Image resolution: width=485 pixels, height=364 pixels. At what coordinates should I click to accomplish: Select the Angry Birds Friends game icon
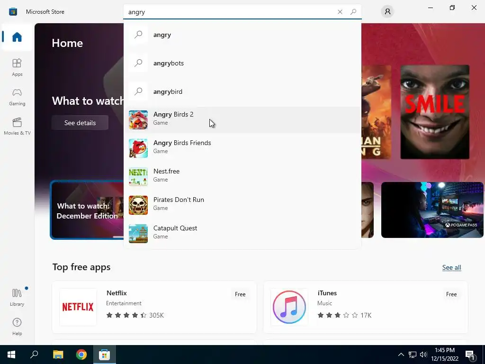coord(138,148)
